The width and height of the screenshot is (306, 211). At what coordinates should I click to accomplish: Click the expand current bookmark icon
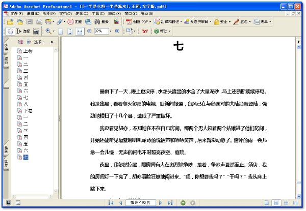[29, 42]
